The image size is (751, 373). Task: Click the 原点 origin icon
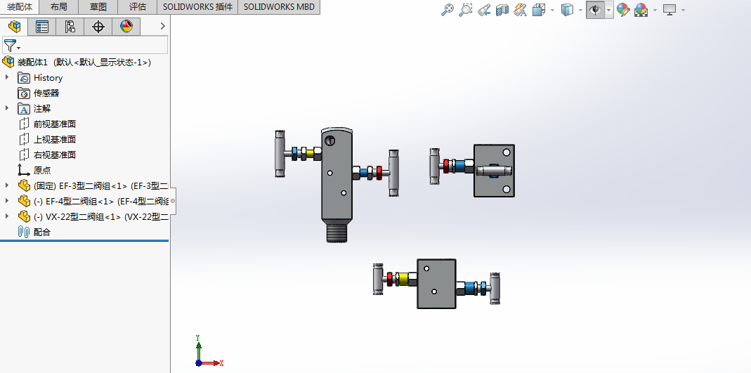click(24, 170)
